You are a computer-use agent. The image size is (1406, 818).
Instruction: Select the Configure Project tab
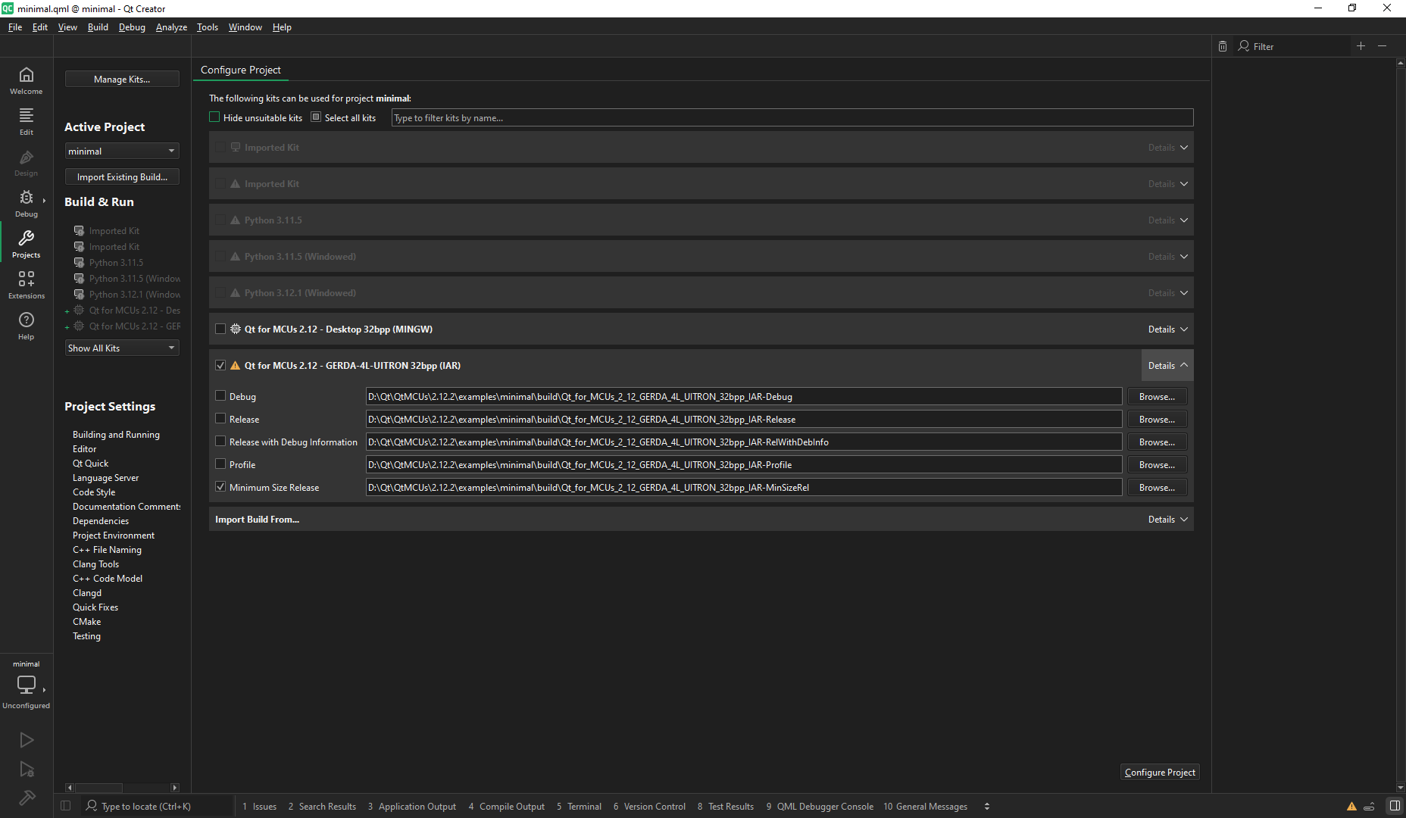click(241, 70)
